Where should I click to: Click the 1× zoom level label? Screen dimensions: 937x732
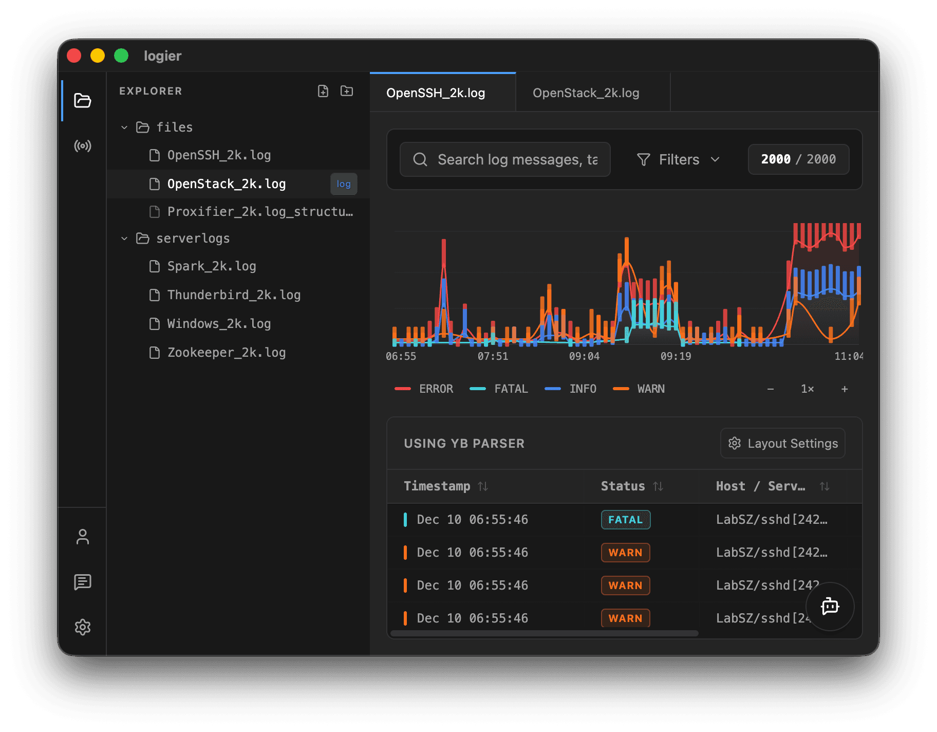(x=808, y=389)
